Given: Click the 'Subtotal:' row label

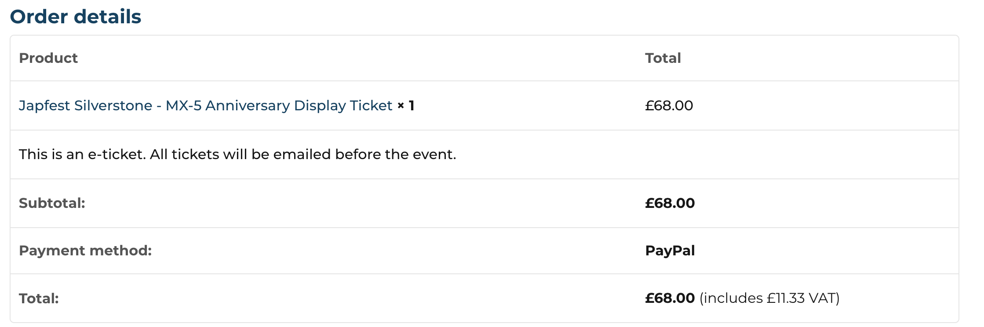Looking at the screenshot, I should point(52,203).
